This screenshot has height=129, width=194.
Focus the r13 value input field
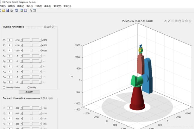[x=10, y=72]
